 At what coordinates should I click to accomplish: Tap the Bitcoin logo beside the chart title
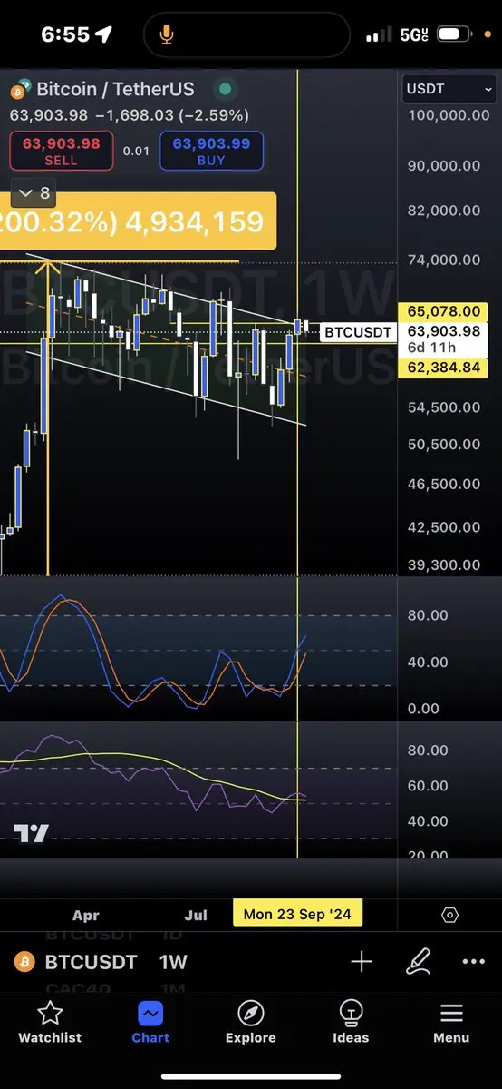pyautogui.click(x=19, y=89)
